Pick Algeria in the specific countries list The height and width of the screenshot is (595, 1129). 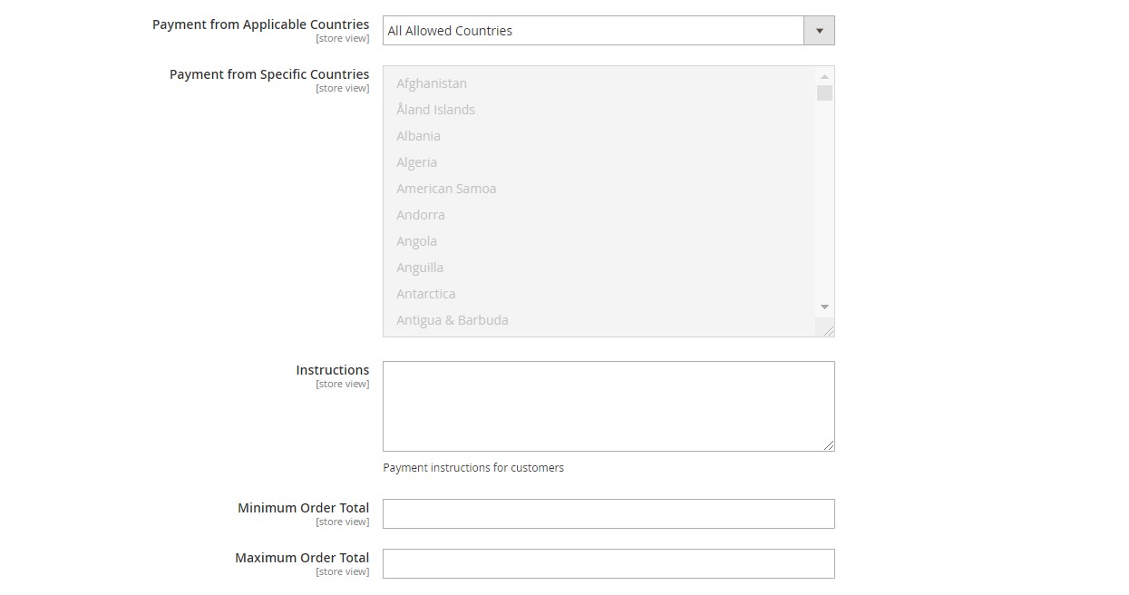coord(416,162)
